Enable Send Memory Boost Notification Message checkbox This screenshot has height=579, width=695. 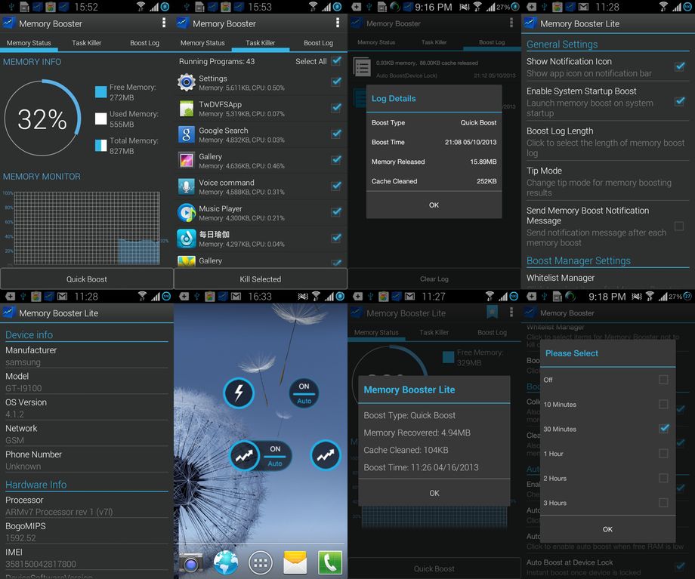click(x=679, y=226)
